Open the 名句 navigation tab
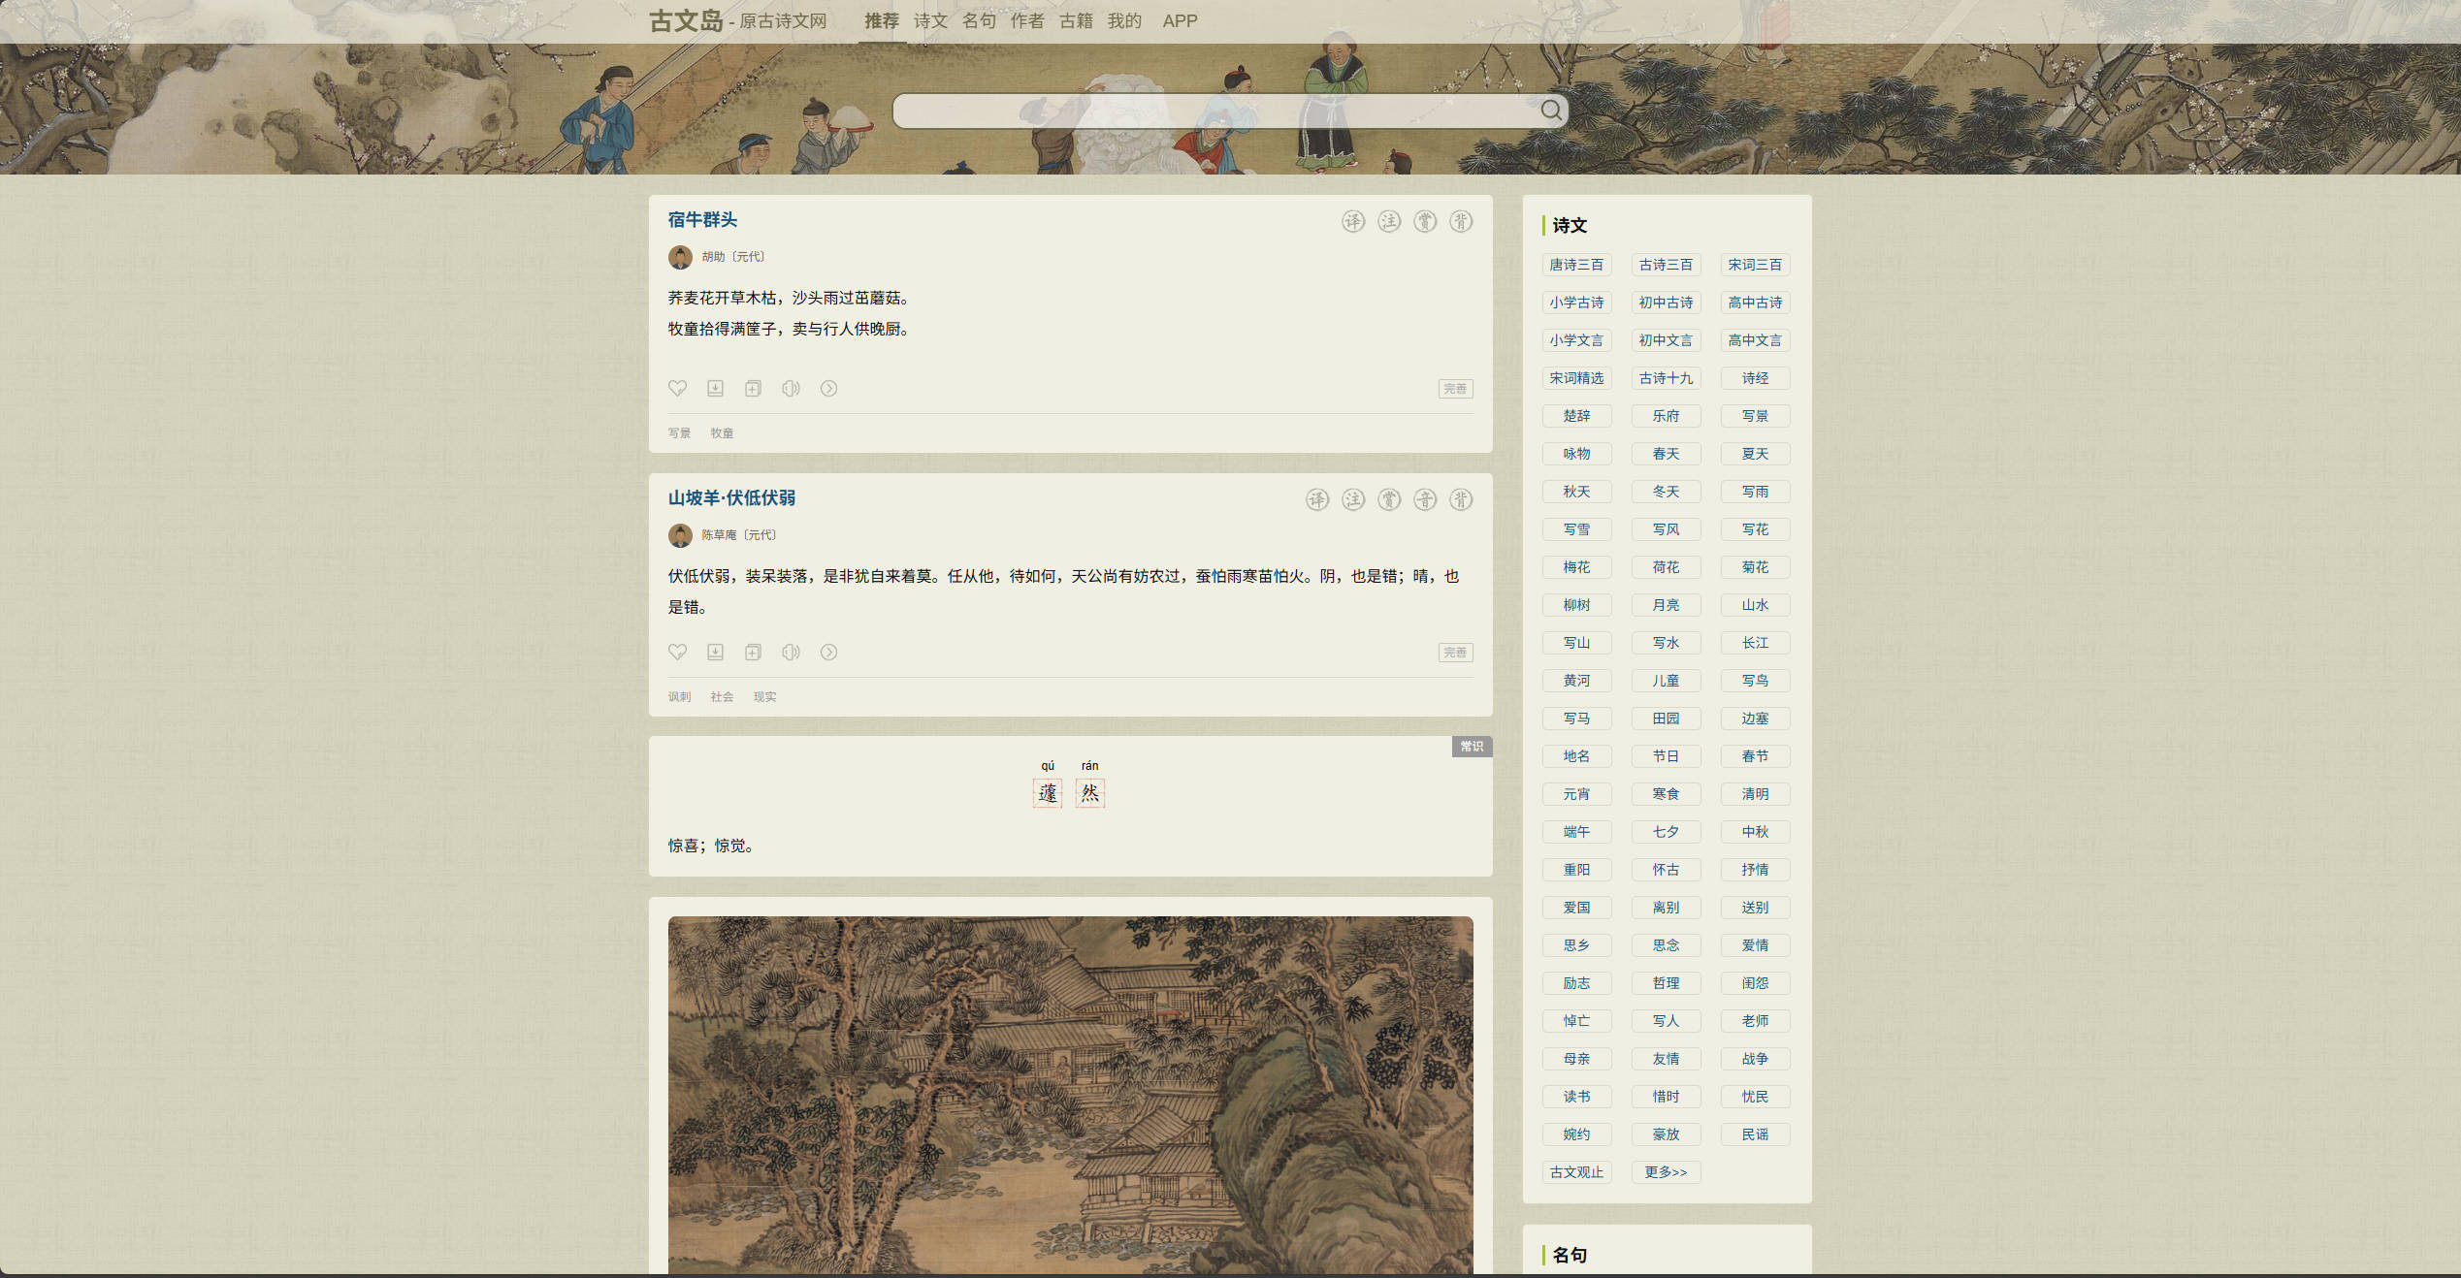Viewport: 2461px width, 1278px height. tap(979, 21)
